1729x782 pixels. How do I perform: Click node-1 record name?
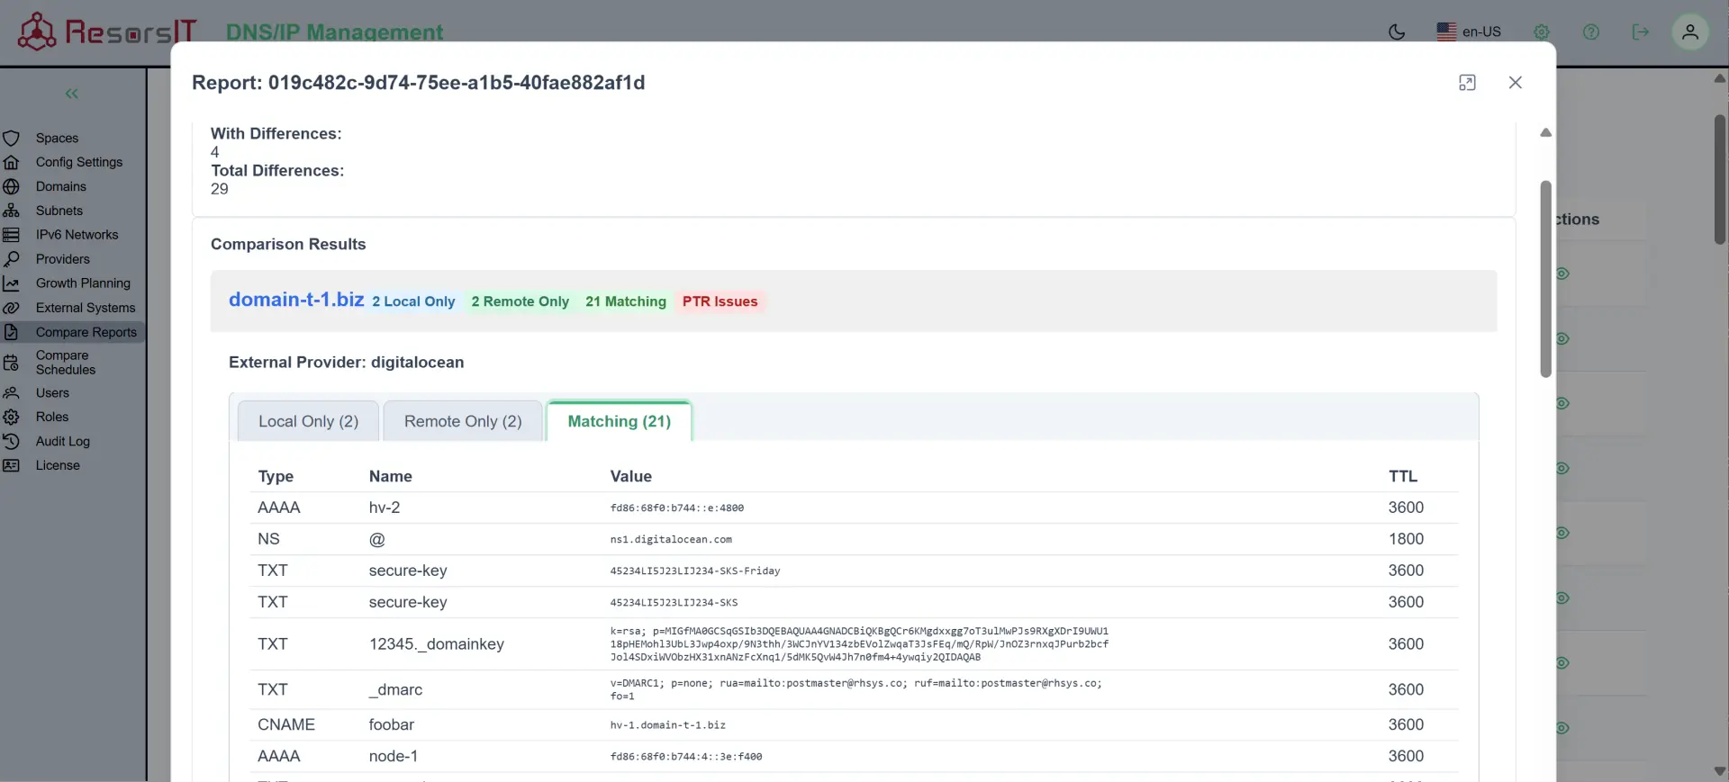(394, 757)
